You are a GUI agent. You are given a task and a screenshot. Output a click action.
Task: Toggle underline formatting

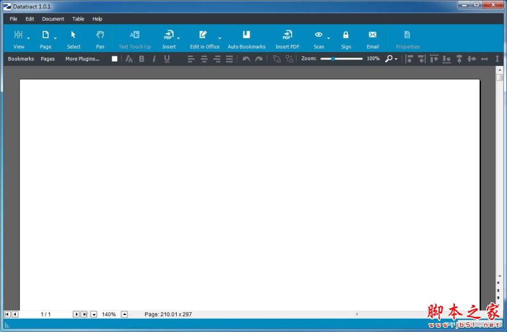(x=167, y=59)
